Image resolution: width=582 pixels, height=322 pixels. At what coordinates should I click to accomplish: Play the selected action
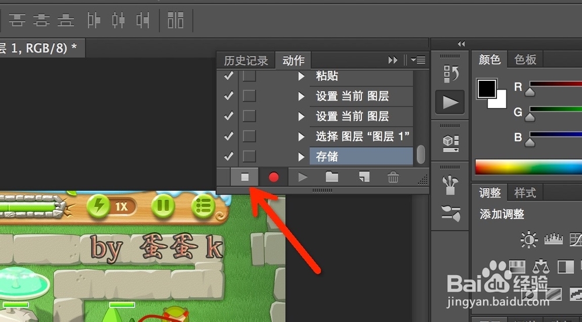tap(303, 177)
